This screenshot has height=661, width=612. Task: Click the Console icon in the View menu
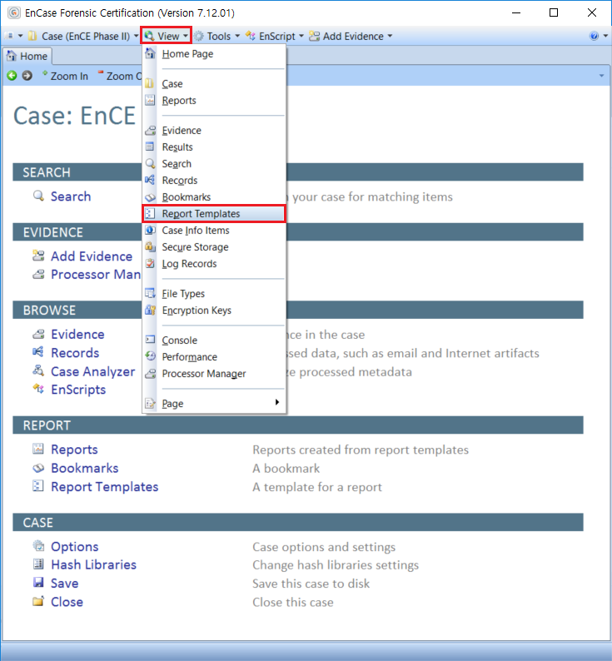[150, 340]
